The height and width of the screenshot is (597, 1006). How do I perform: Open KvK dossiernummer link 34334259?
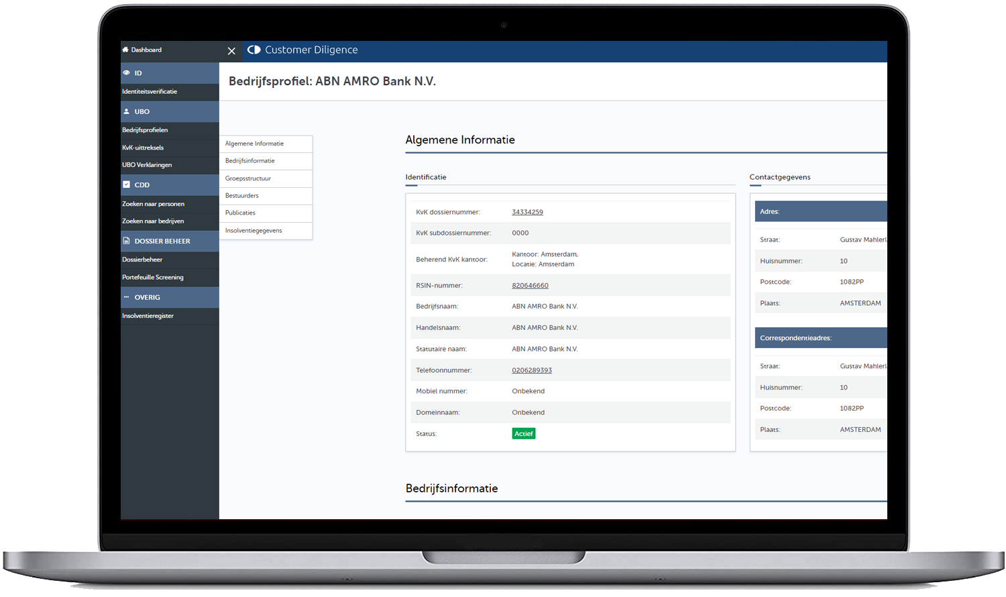click(x=527, y=212)
